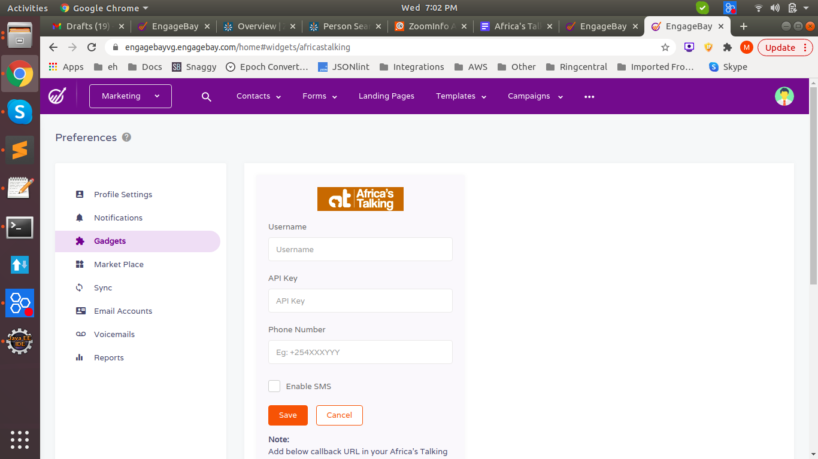Enable the SMS checkbox
Viewport: 818px width, 459px height.
(x=274, y=386)
